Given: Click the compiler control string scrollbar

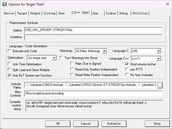Looking at the screenshot, I should [x=161, y=106].
